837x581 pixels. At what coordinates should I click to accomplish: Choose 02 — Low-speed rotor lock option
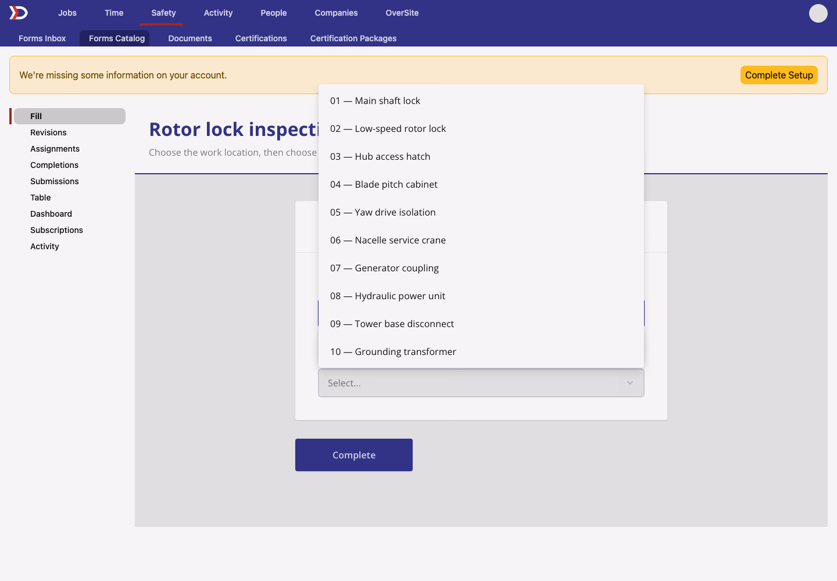coord(481,128)
